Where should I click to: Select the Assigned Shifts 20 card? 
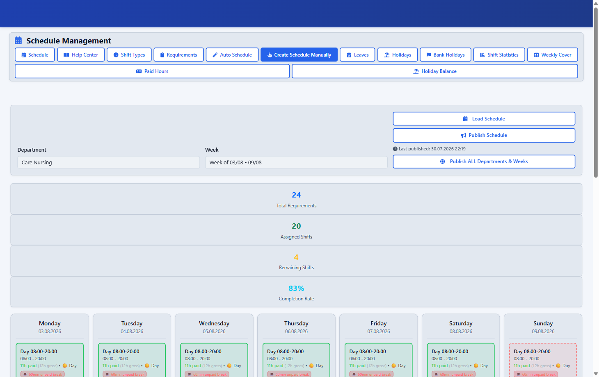(296, 230)
